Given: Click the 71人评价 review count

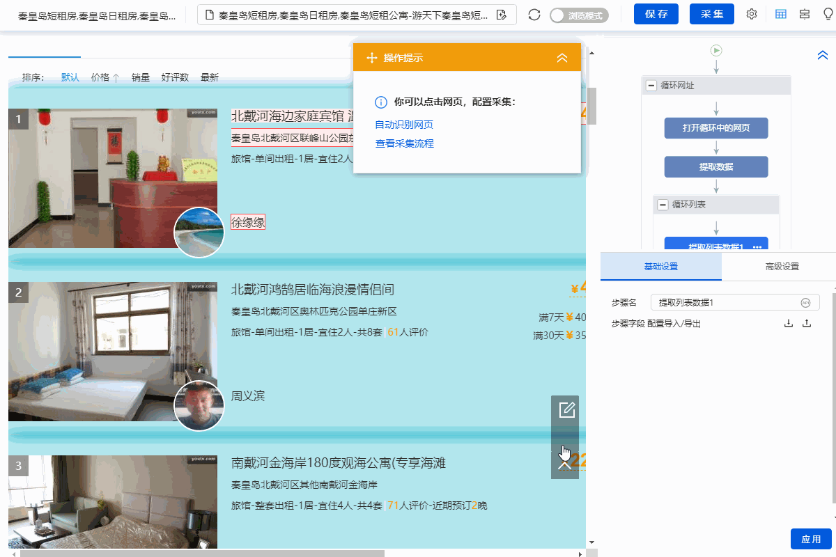Looking at the screenshot, I should pos(408,505).
